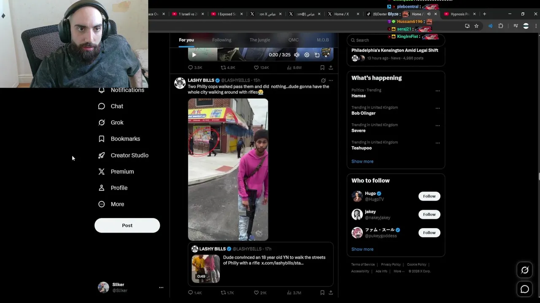Switch to the Following tab
The image size is (540, 303).
point(221,40)
